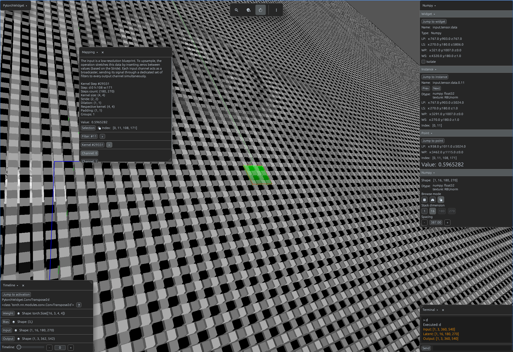
Task: Enable the Isolate checkbox
Action: click(x=423, y=62)
